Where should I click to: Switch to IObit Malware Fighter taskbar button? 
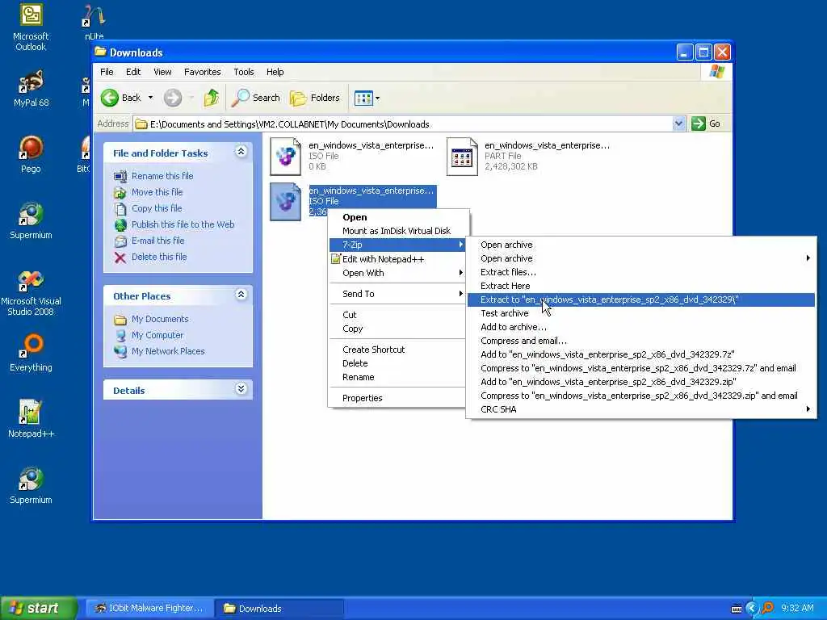pyautogui.click(x=149, y=609)
